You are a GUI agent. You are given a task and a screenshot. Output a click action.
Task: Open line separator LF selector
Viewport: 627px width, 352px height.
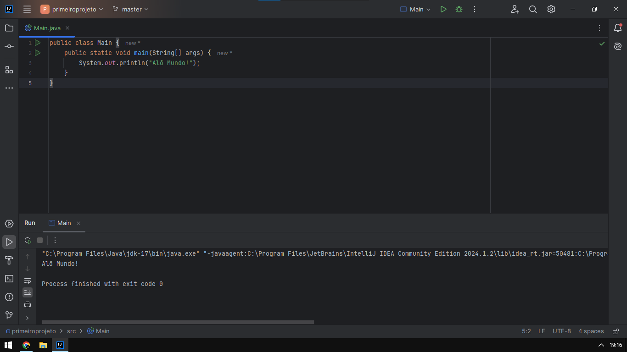coord(542,331)
